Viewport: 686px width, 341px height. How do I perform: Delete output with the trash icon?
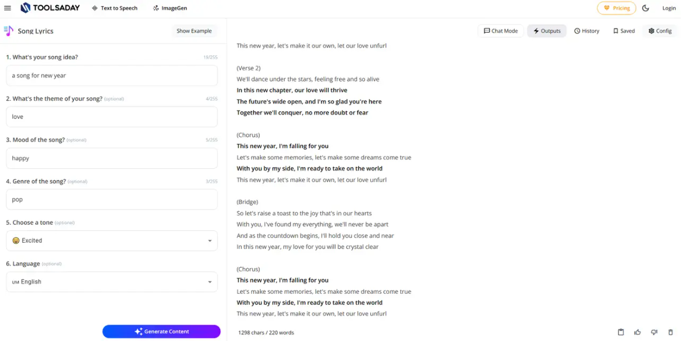point(670,332)
